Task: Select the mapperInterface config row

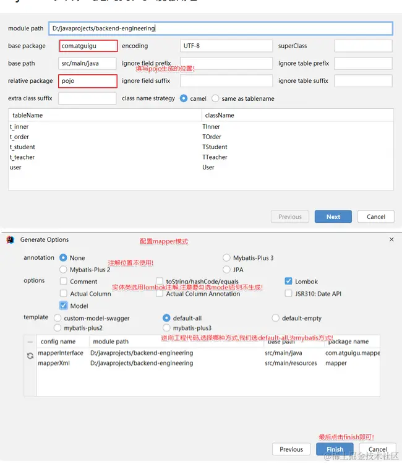Action: click(208, 353)
